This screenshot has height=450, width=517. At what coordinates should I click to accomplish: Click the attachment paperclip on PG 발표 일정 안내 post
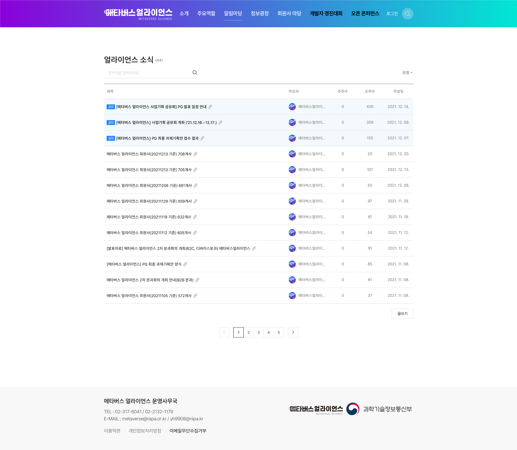click(210, 107)
